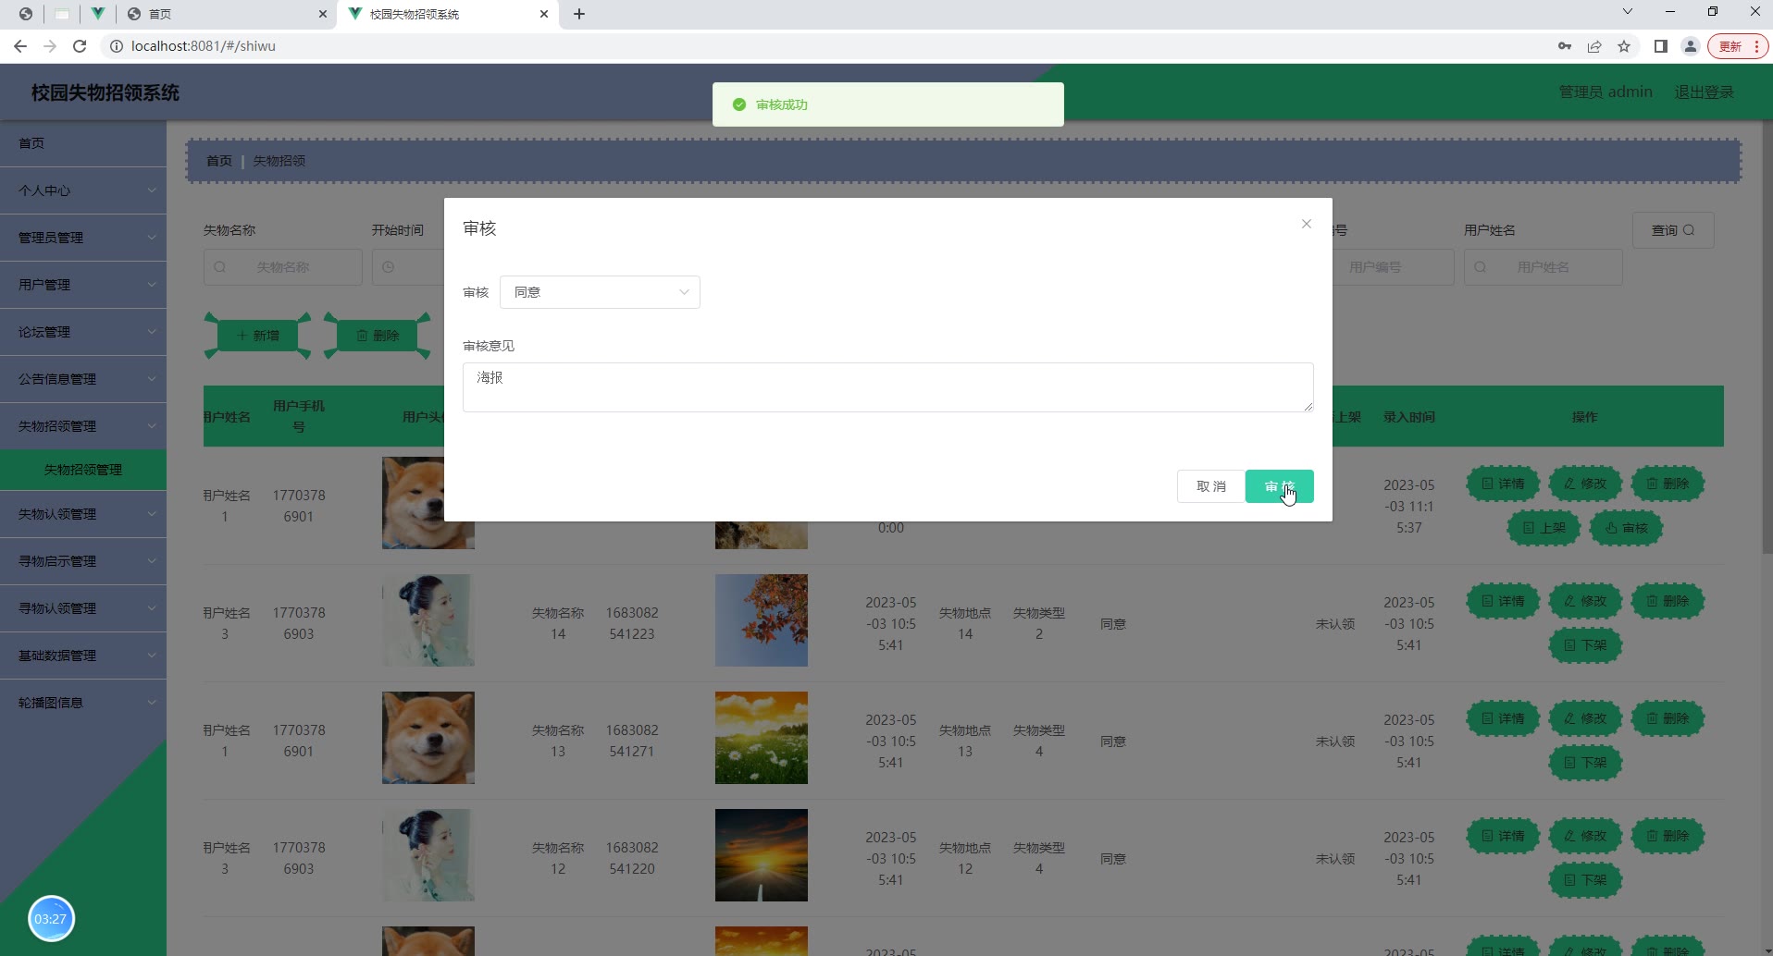Focus the 用户姓名 search field

click(1543, 267)
